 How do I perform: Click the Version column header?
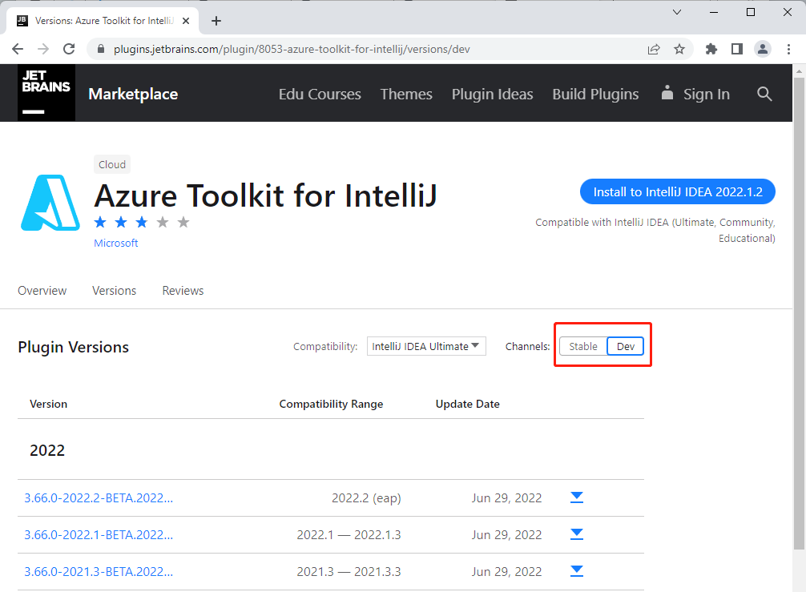click(x=48, y=404)
